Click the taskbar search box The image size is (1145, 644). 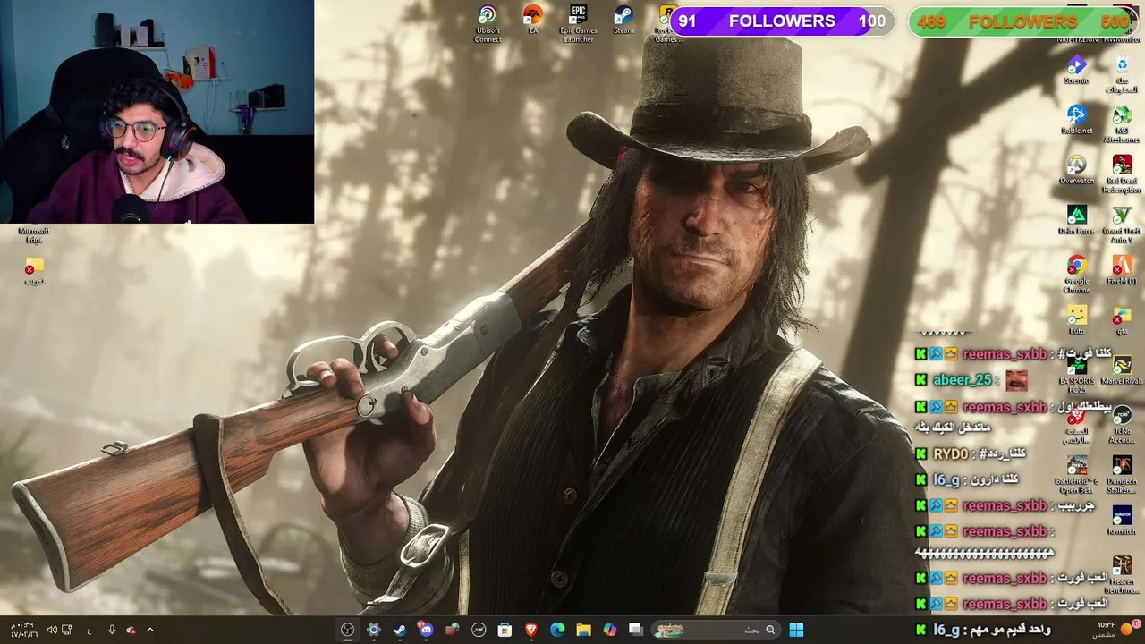[x=716, y=630]
